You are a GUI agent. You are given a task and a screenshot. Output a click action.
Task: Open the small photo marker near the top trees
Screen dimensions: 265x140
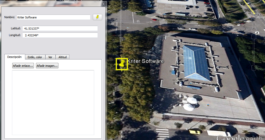128,28
